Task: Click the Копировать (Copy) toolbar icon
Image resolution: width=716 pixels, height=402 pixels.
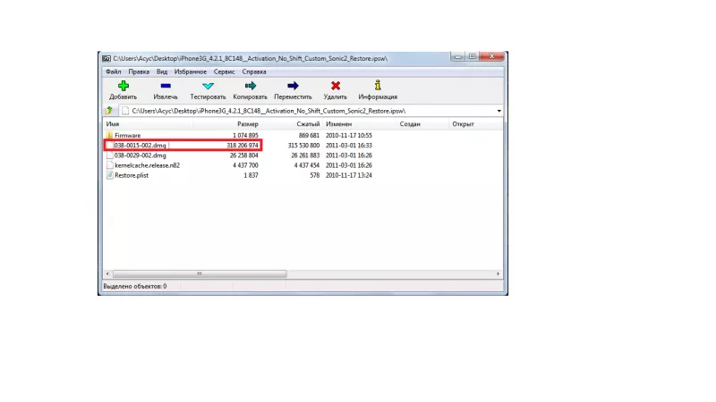Action: click(x=250, y=86)
